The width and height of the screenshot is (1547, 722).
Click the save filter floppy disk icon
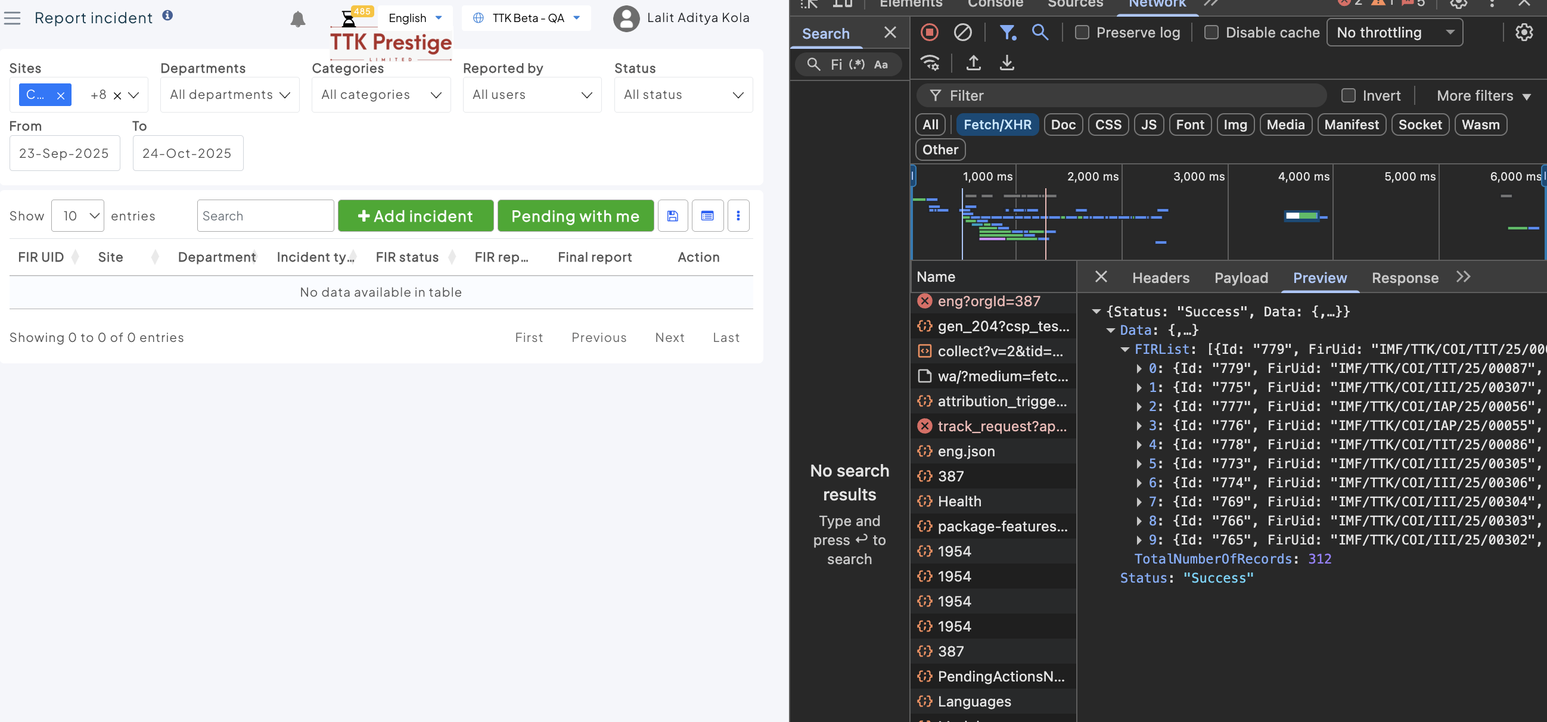[x=673, y=216]
